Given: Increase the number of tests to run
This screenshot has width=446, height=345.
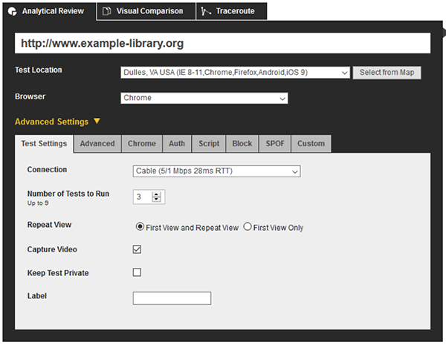Looking at the screenshot, I should coord(156,194).
